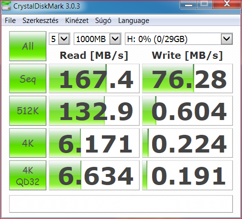Click the 4K QD32 write value 0.191
242x219 pixels.
click(x=187, y=175)
